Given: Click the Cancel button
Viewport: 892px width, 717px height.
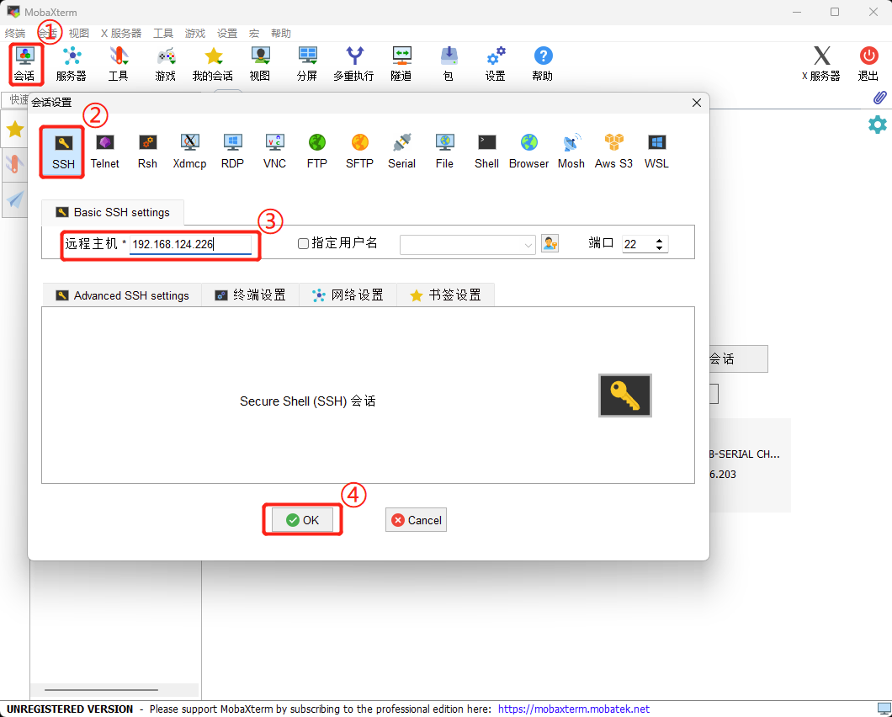Looking at the screenshot, I should [416, 520].
